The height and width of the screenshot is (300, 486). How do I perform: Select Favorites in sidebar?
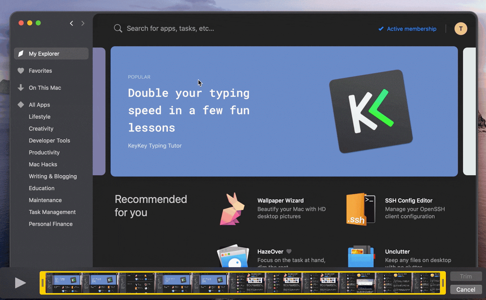40,71
